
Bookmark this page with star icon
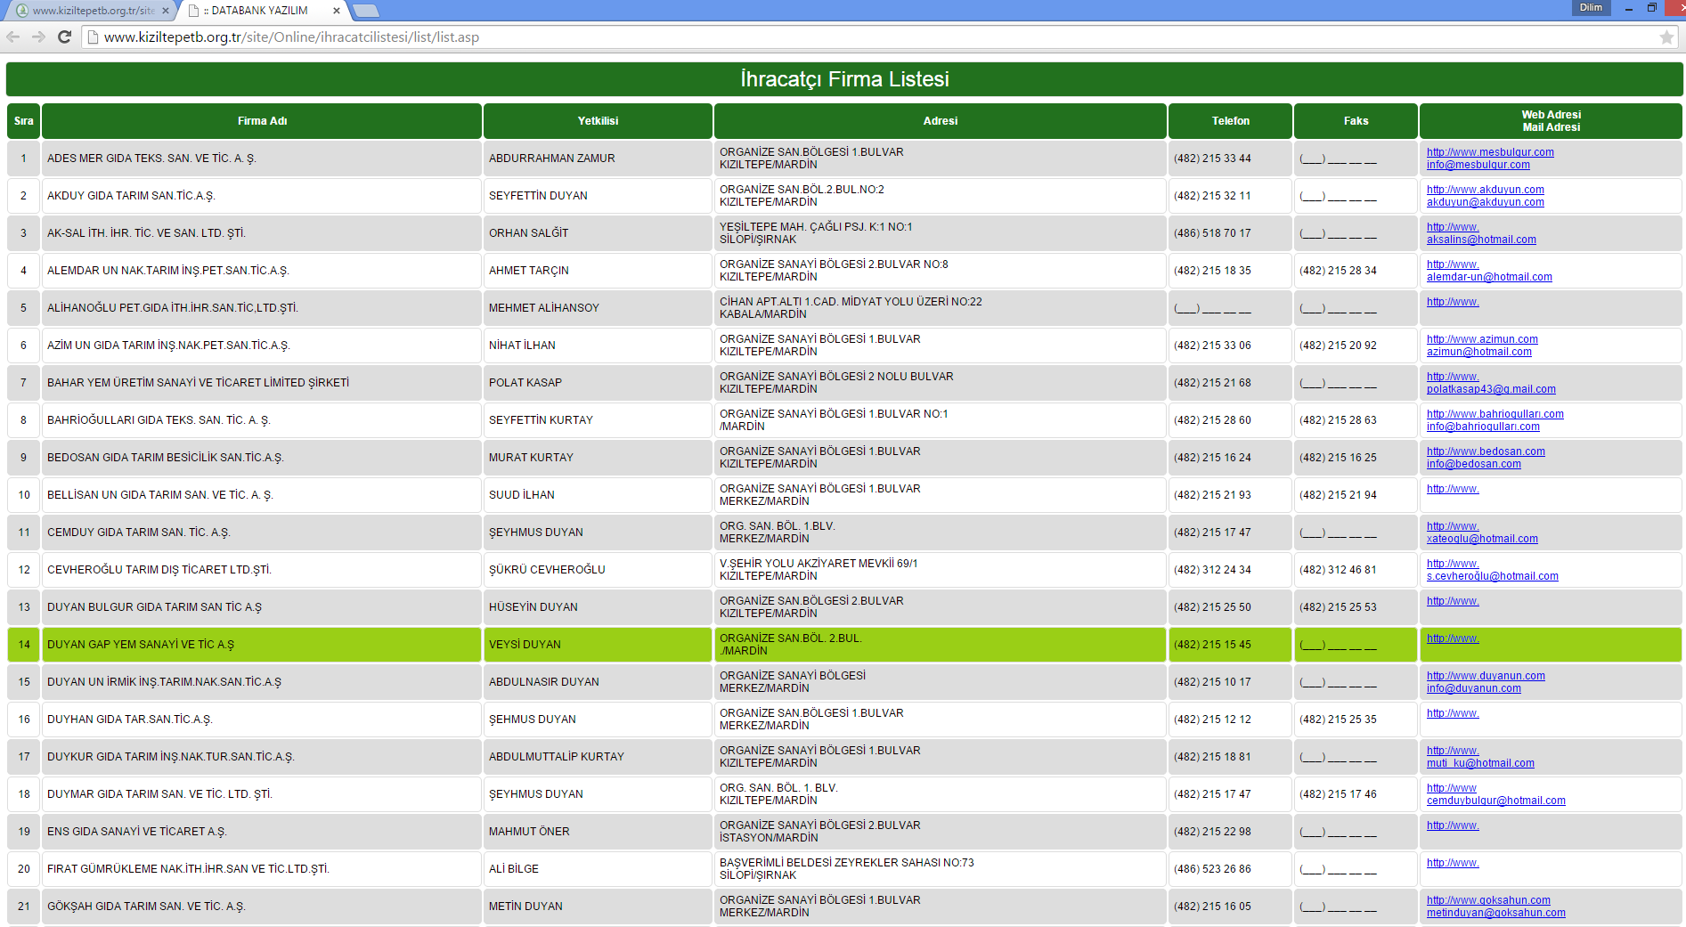pos(1666,37)
